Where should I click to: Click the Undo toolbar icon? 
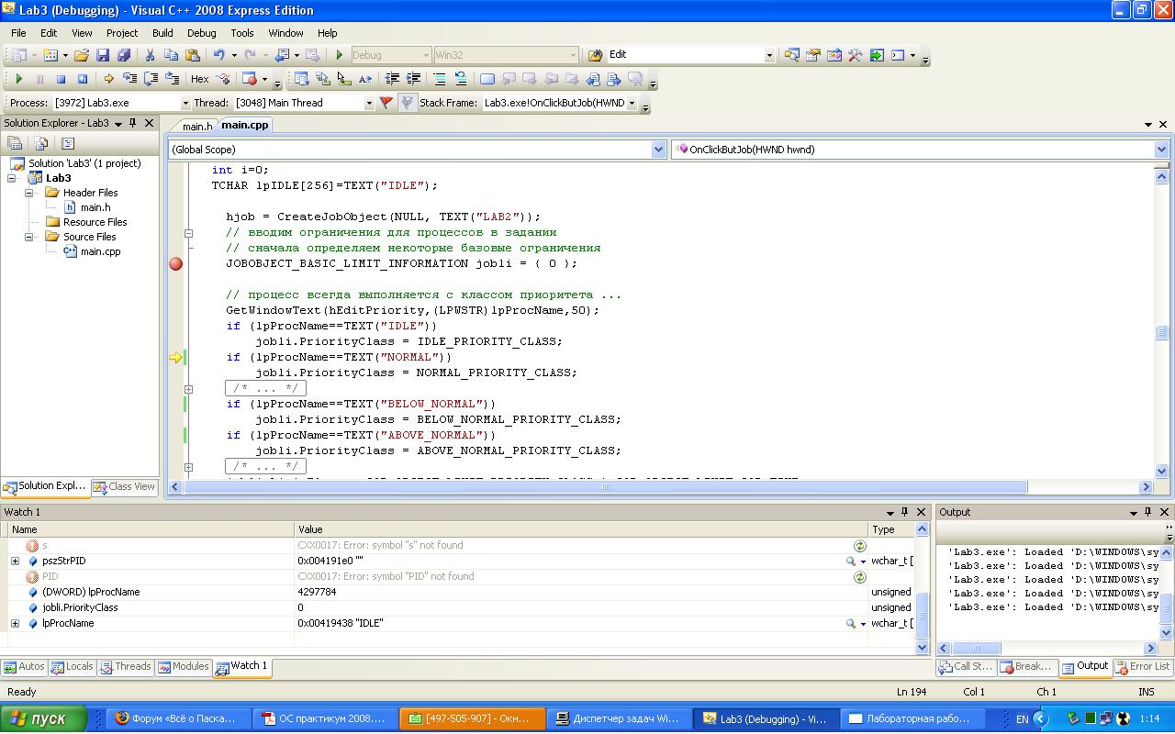(218, 55)
